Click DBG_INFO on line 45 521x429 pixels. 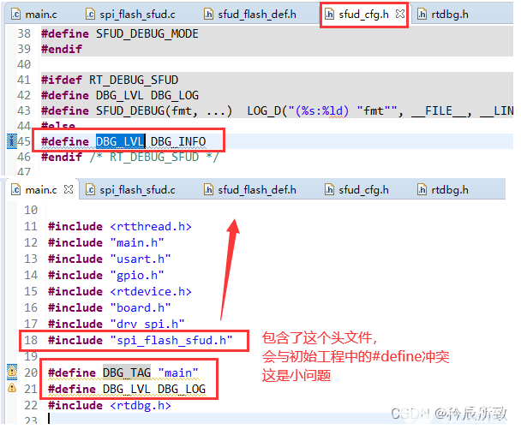178,142
